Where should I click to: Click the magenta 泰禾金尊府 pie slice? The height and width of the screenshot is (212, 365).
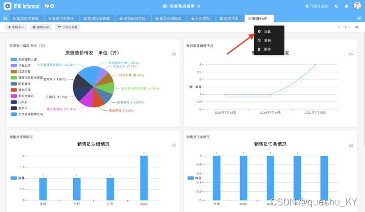click(x=87, y=99)
